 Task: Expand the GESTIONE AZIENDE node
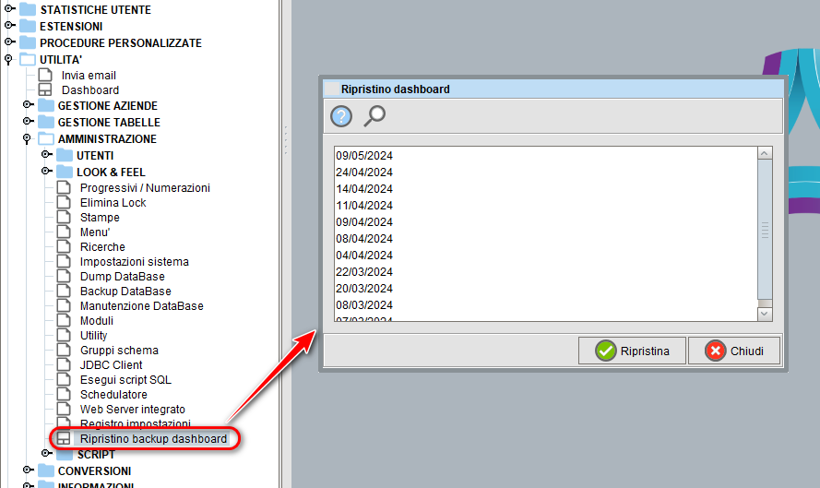pyautogui.click(x=27, y=105)
